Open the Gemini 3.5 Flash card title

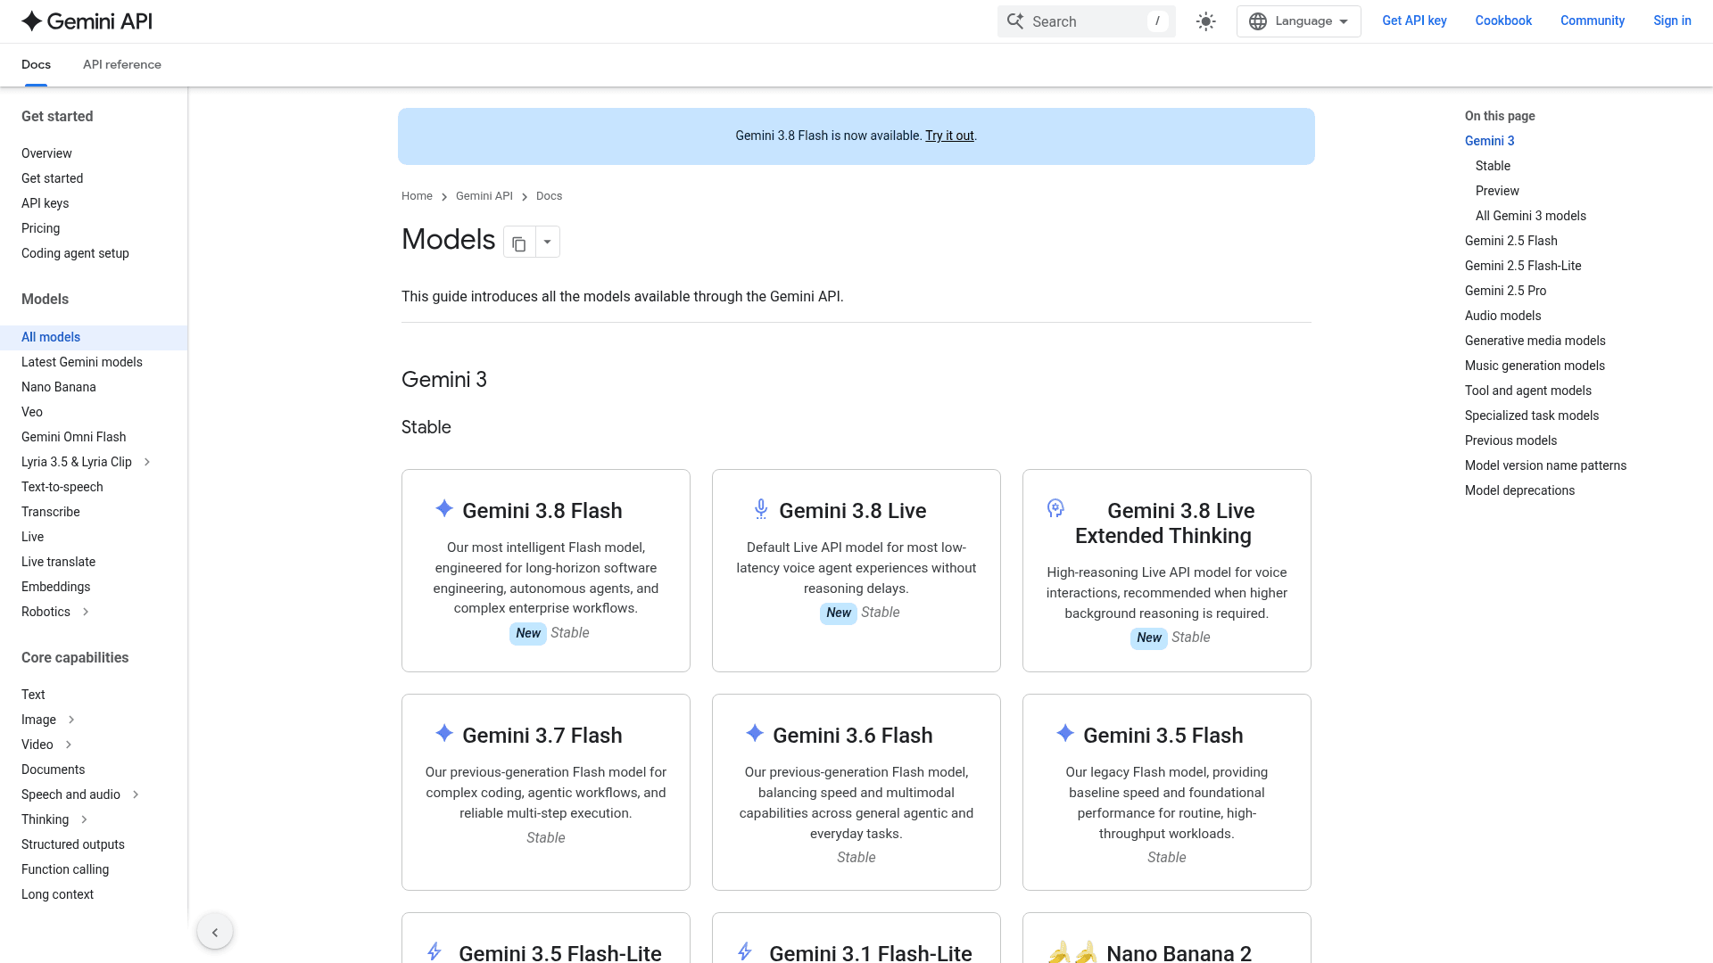[1163, 736]
